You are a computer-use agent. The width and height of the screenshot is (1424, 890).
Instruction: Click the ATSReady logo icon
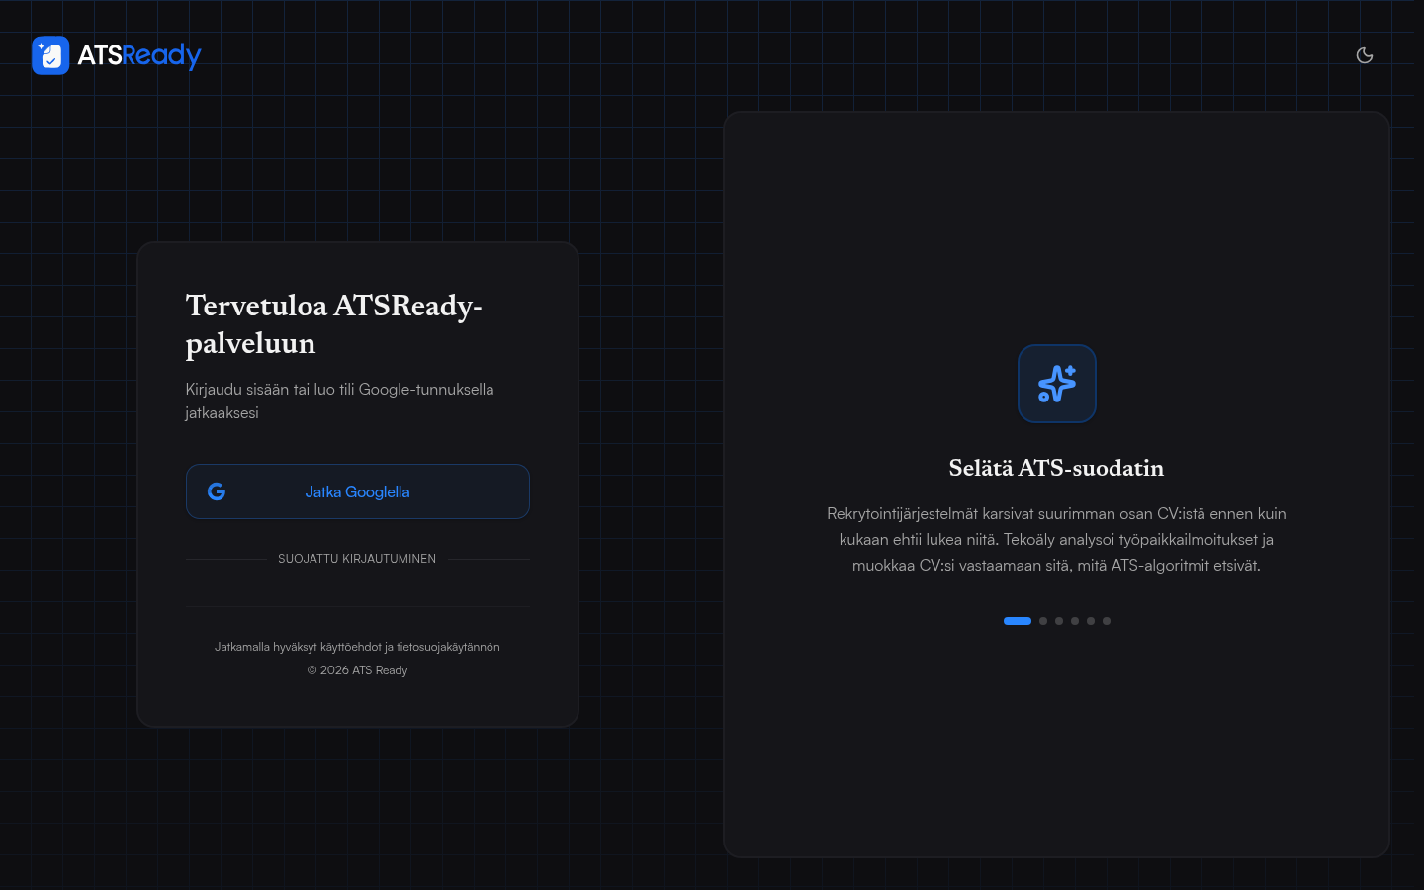tap(50, 55)
